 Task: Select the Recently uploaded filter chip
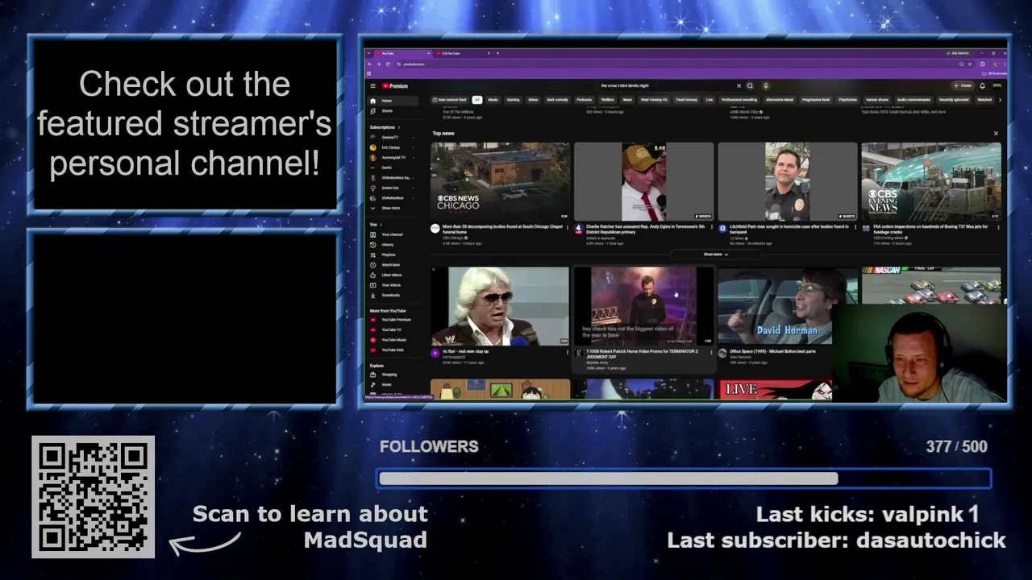coord(953,100)
